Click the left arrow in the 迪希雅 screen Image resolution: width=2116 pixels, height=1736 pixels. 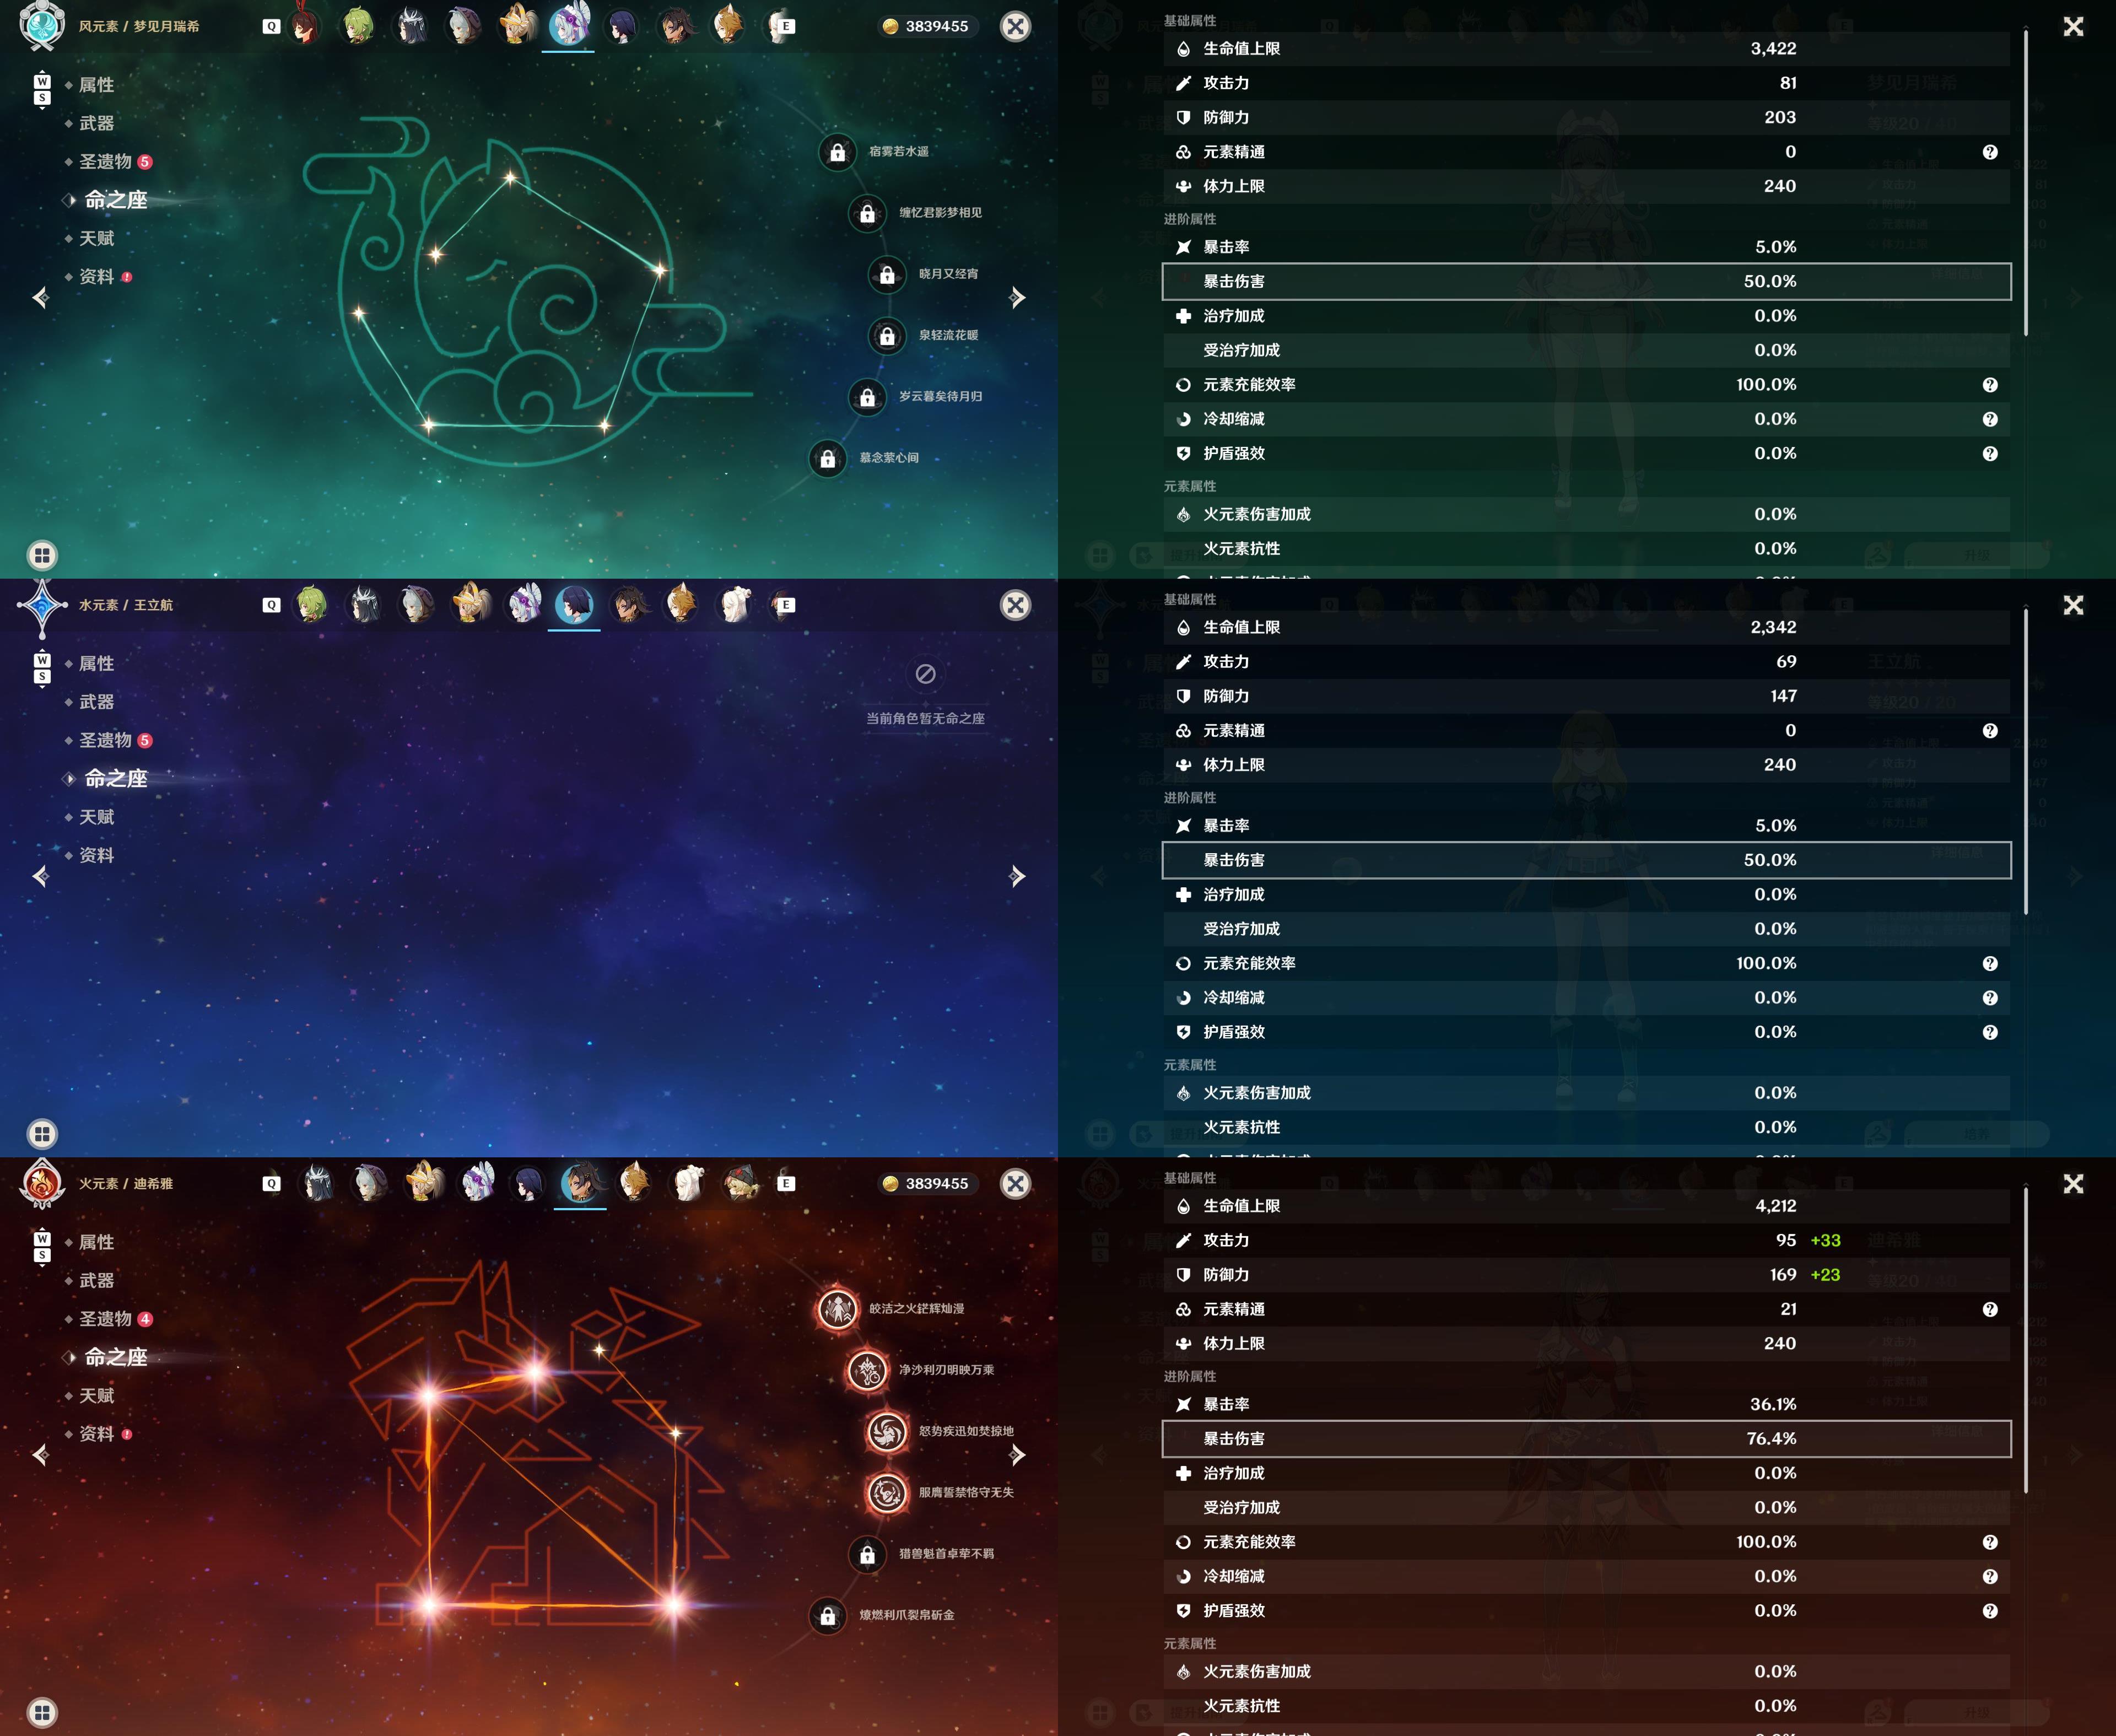[x=41, y=1455]
